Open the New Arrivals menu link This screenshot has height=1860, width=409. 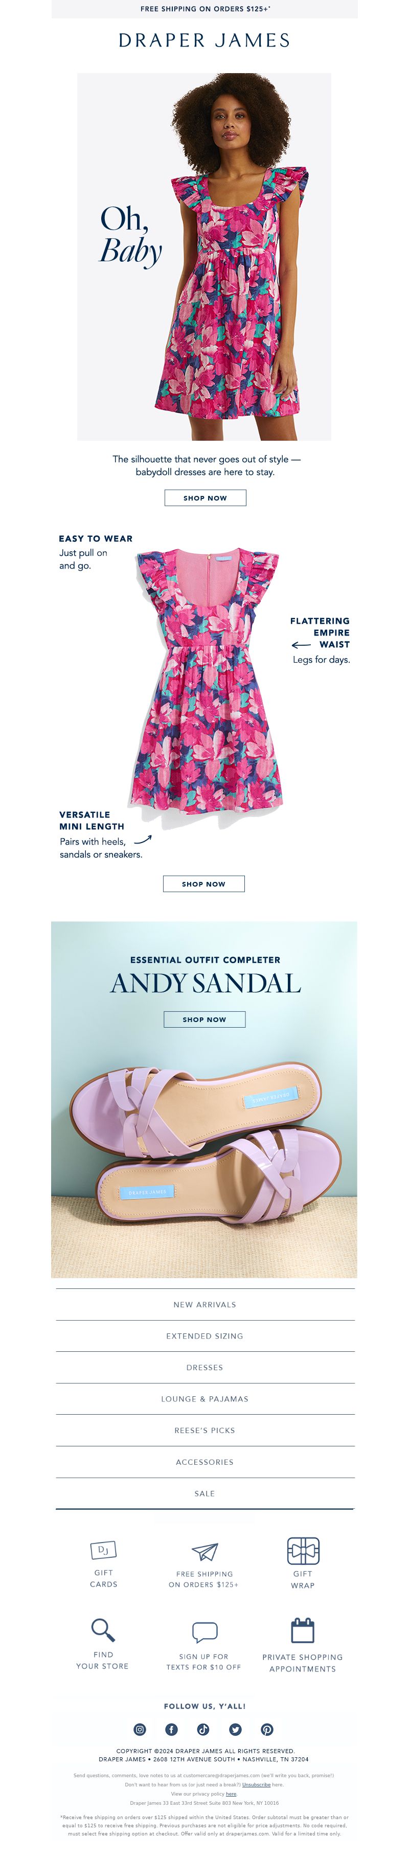[x=204, y=1305]
